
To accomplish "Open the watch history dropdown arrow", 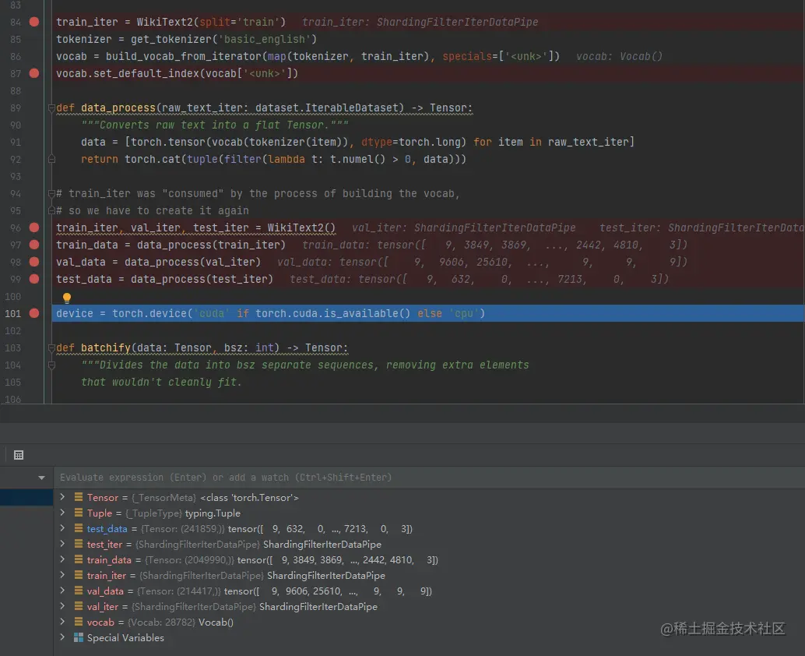I will 41,478.
